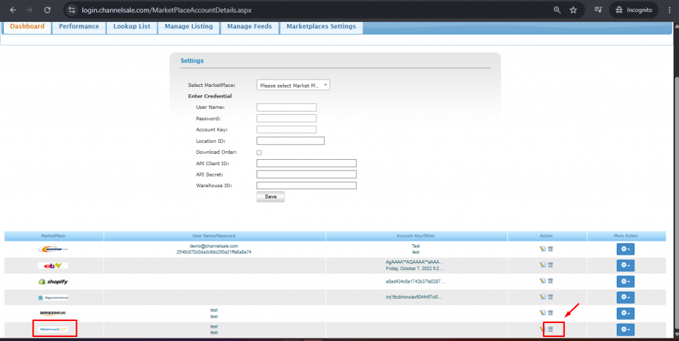The image size is (679, 341).
Task: Click the Bigcommerce logo
Action: tap(53, 298)
